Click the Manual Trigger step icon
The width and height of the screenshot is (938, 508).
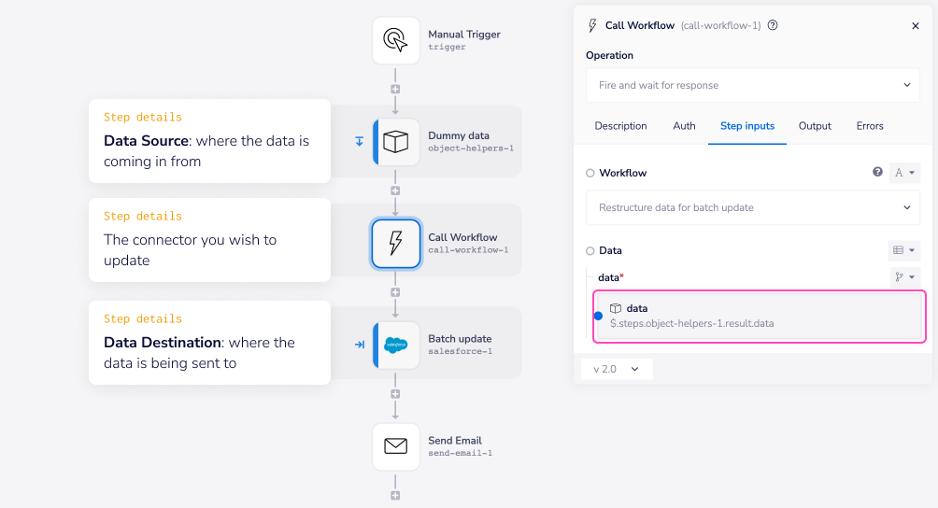tap(395, 41)
